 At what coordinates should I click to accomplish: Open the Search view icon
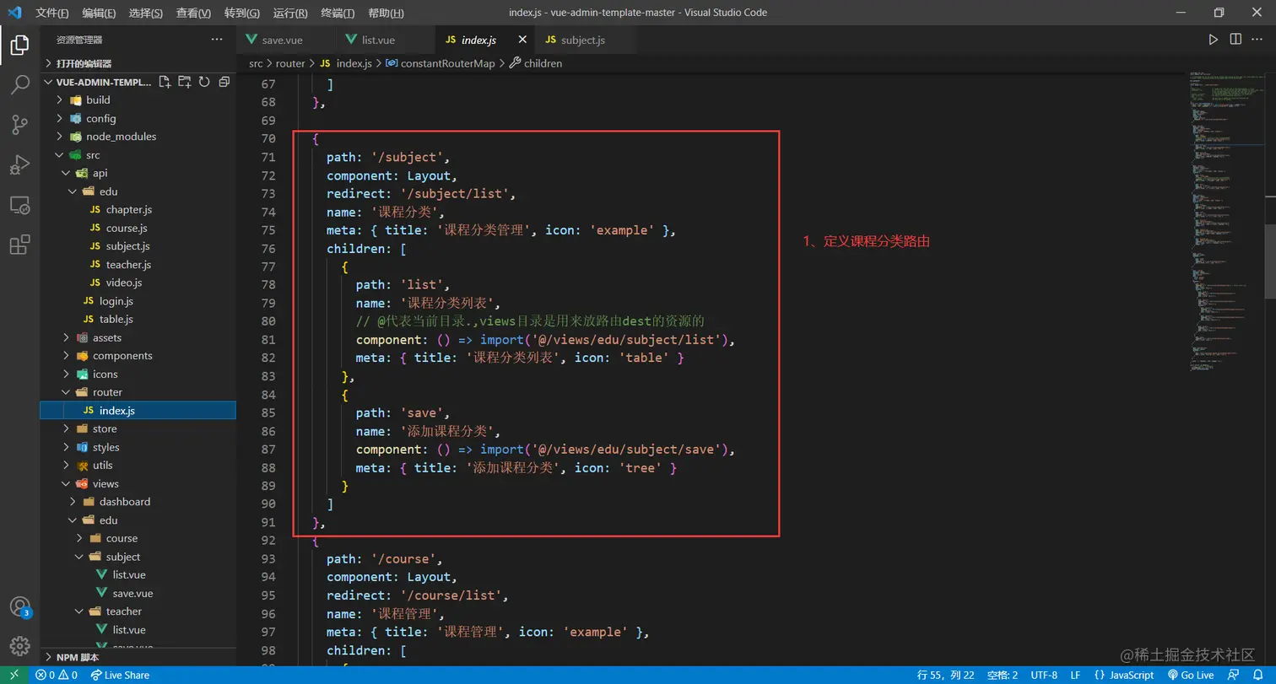coord(19,85)
